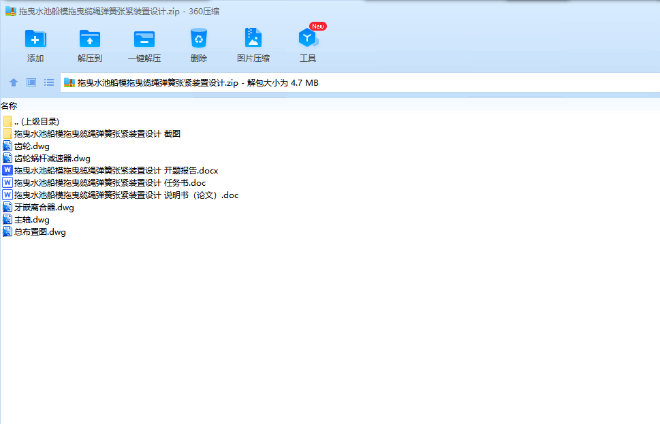Click the 名称 column header
Image resolution: width=660 pixels, height=424 pixels.
[x=9, y=106]
